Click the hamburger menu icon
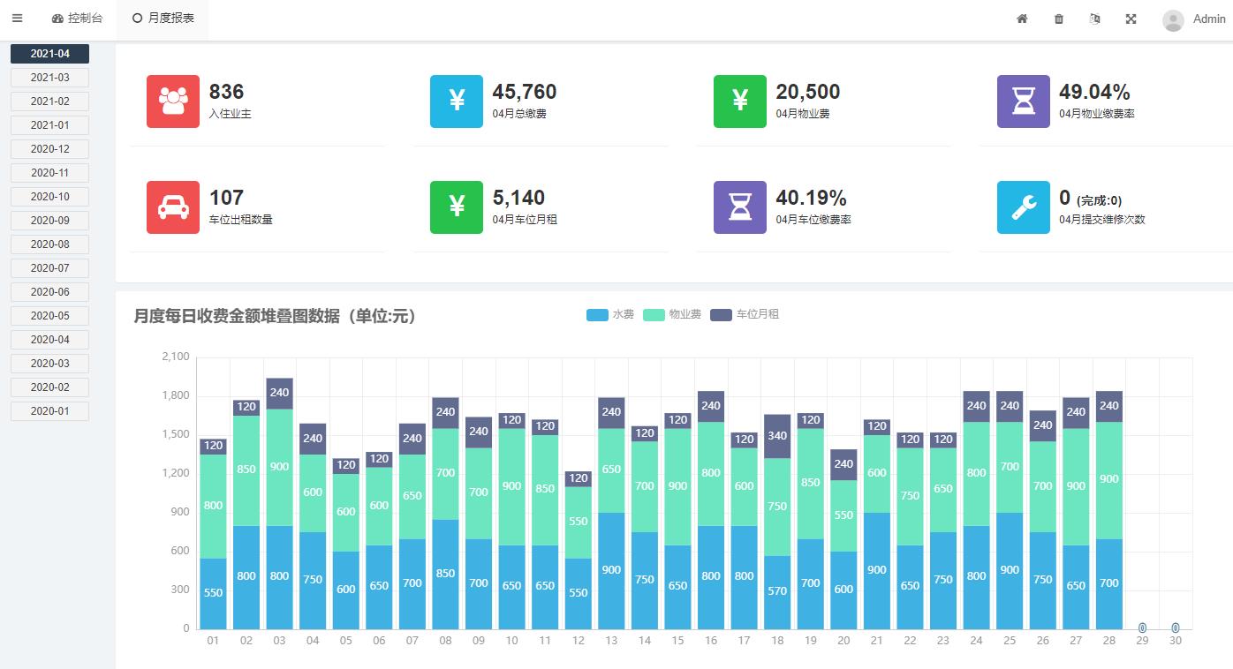The height and width of the screenshot is (669, 1233). (17, 19)
